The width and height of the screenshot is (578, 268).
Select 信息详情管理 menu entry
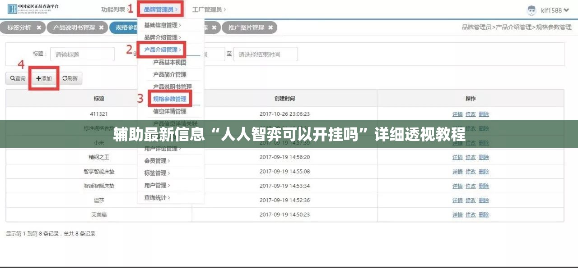point(169,111)
